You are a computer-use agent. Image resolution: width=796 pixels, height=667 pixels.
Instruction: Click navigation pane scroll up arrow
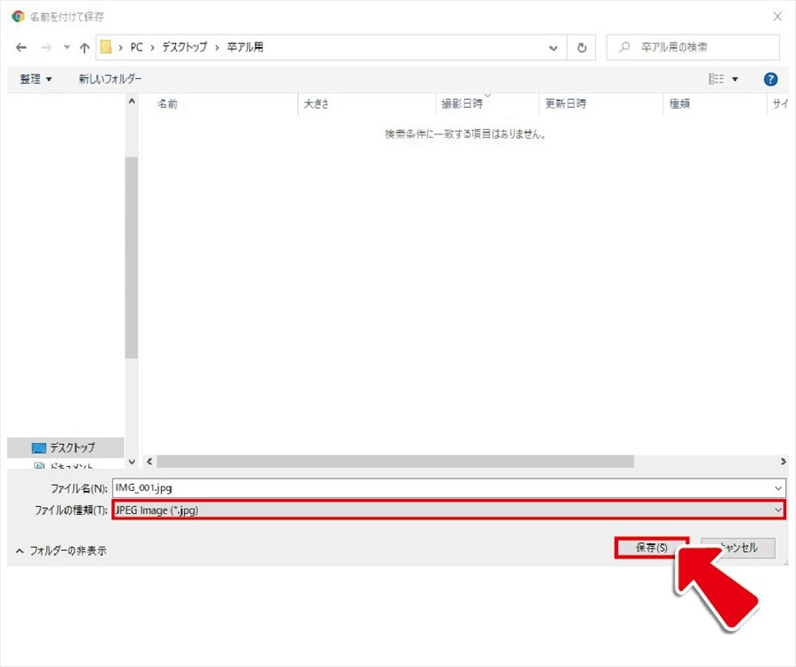pos(132,101)
